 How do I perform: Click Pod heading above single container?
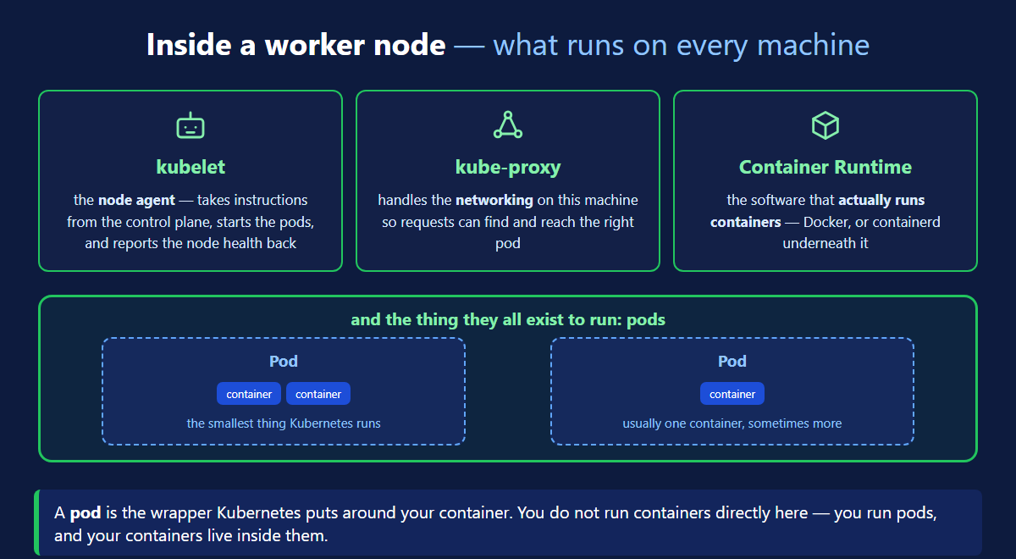pos(732,362)
